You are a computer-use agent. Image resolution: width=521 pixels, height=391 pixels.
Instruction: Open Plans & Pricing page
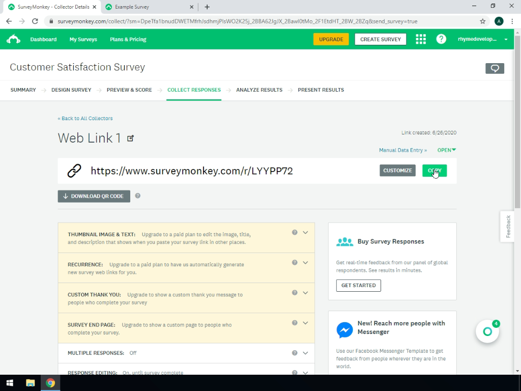[x=128, y=39]
